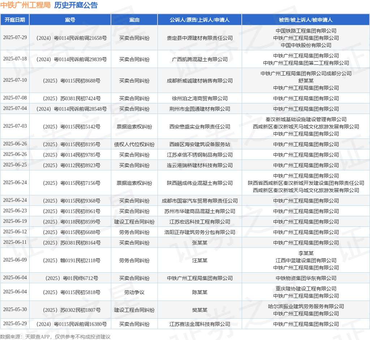Select plaintiff 江苏宏远科技工程有限公司

(199, 222)
